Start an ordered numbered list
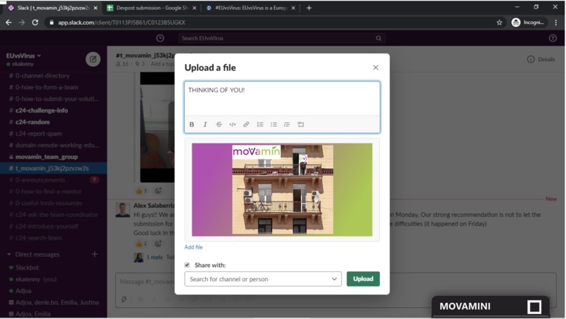 pos(260,124)
